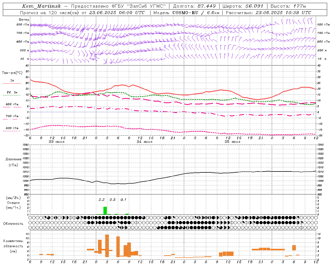Viewport: 331px width, 264px height.
Task: Select the "(км)" unit label
Action: pyautogui.click(x=13, y=251)
